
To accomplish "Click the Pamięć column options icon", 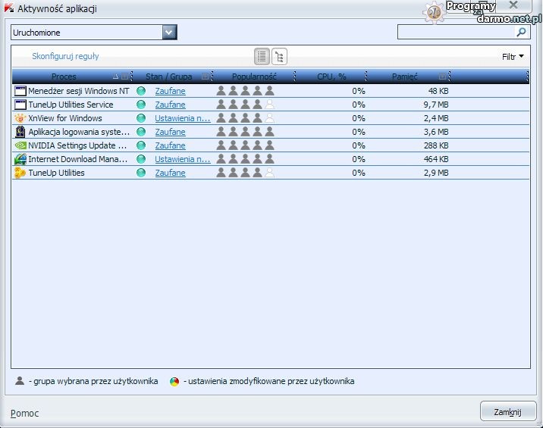I will coord(442,77).
